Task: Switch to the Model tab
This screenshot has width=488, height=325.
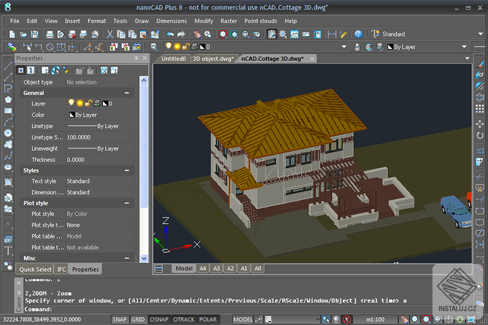Action: pyautogui.click(x=184, y=268)
